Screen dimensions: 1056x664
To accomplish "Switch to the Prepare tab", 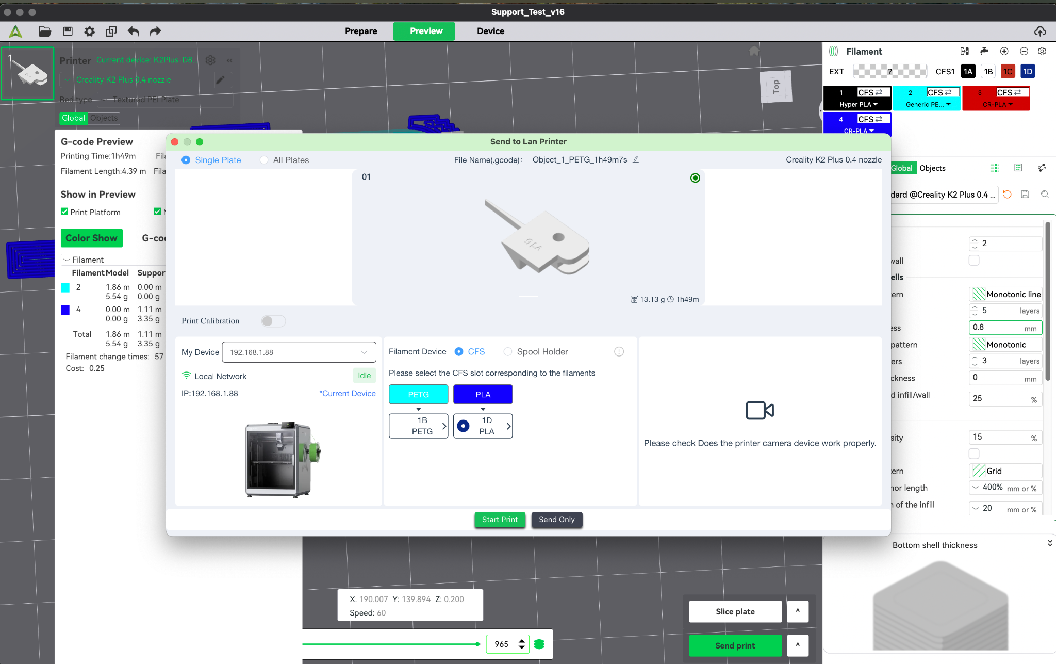I will coord(361,31).
